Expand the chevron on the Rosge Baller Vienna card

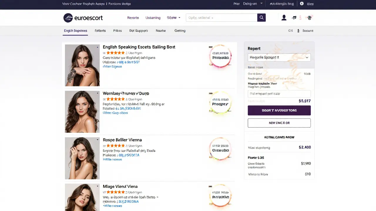(97, 140)
